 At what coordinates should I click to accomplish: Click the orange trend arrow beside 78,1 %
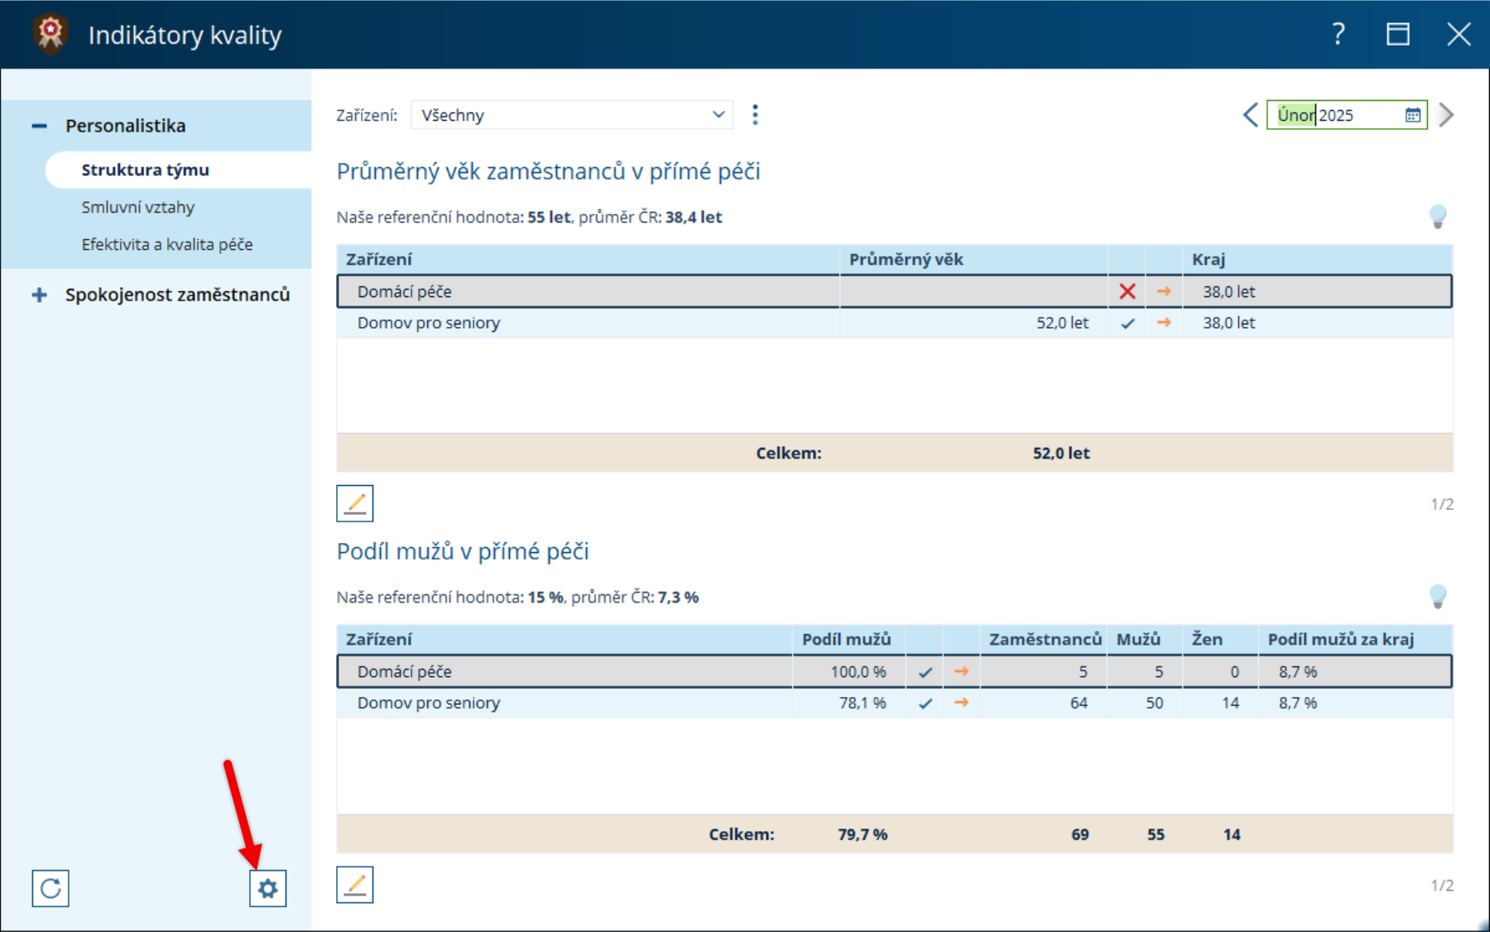tap(961, 703)
